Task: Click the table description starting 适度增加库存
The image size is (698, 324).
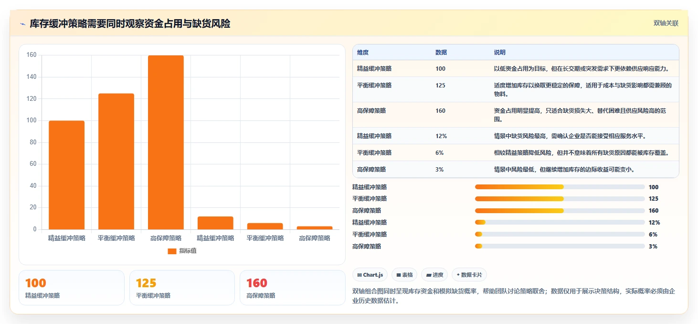Action: (583, 89)
